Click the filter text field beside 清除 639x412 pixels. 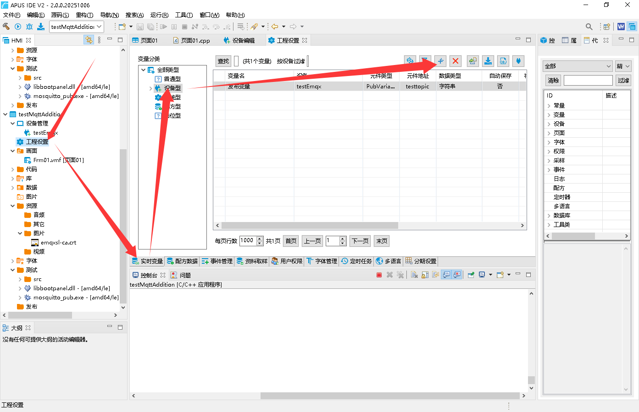tap(588, 80)
